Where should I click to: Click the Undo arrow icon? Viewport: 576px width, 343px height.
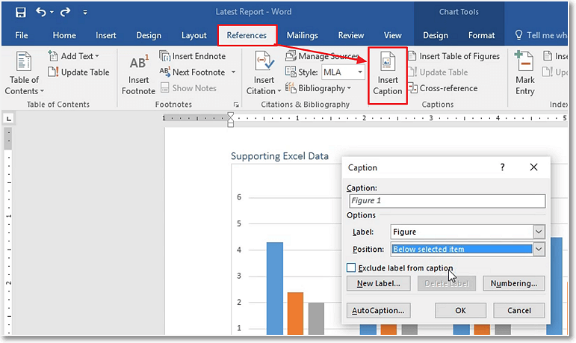41,12
